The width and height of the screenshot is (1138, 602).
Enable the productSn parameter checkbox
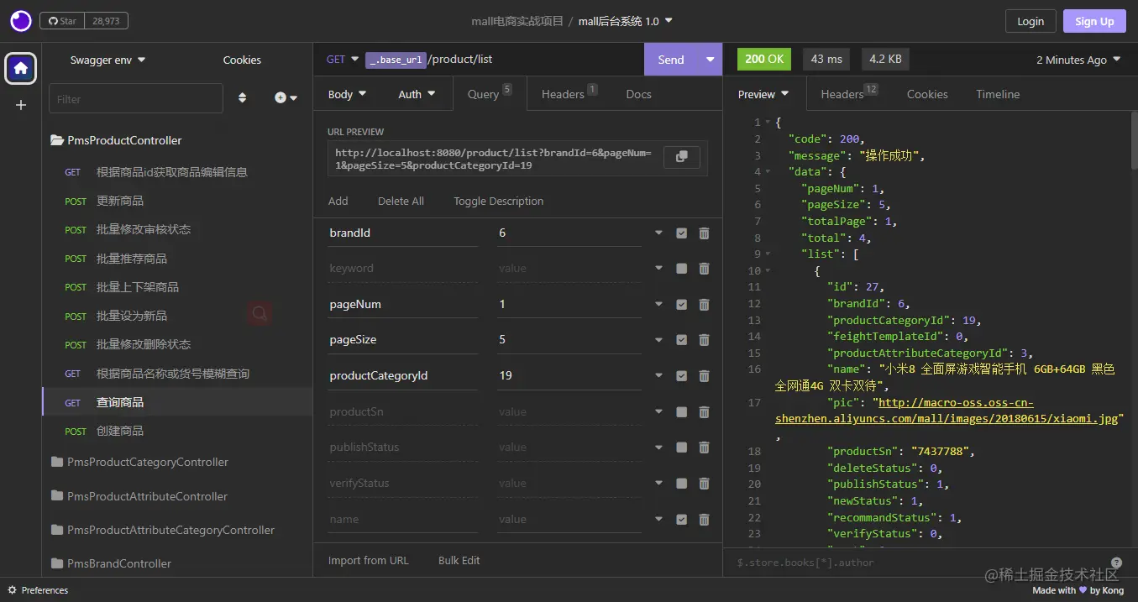681,412
